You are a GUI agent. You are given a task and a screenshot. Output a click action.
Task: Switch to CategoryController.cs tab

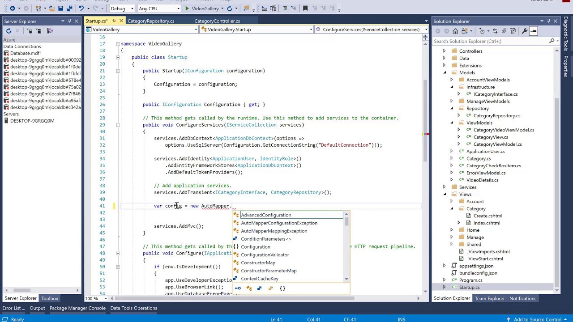tap(217, 21)
